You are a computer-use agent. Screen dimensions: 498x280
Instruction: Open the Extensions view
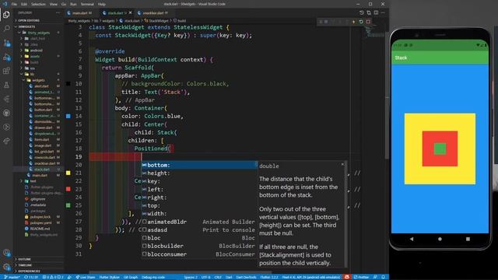pyautogui.click(x=6, y=71)
